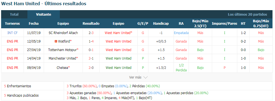Open the 2-0 Chelsea match score

click(91, 68)
